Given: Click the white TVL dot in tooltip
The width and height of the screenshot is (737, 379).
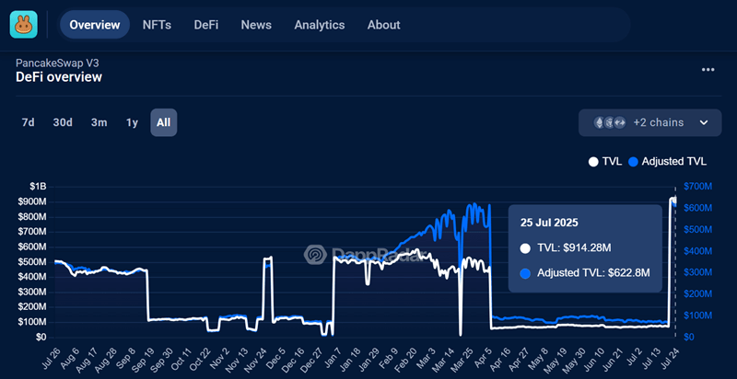Looking at the screenshot, I should 525,248.
